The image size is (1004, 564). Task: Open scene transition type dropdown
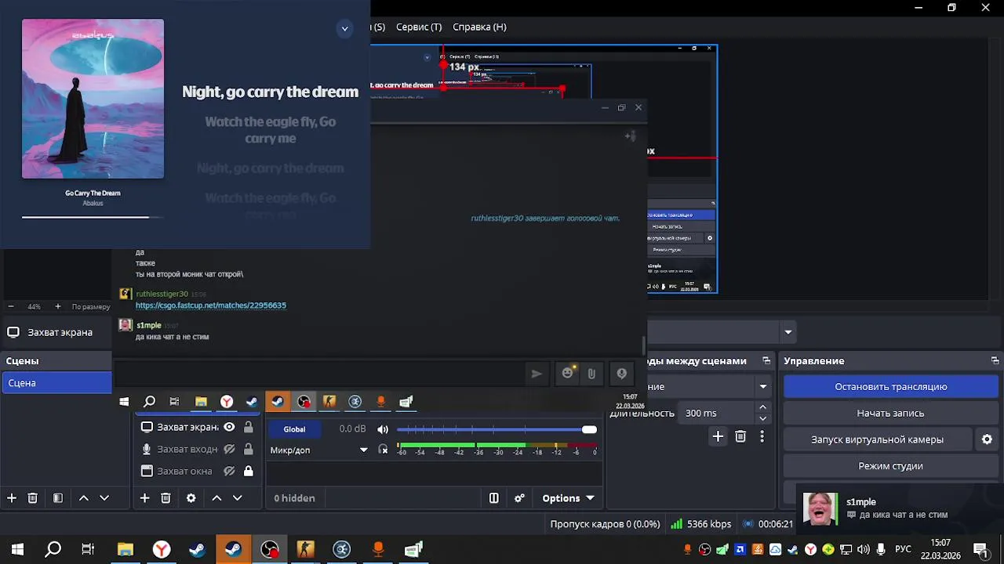[x=762, y=386]
